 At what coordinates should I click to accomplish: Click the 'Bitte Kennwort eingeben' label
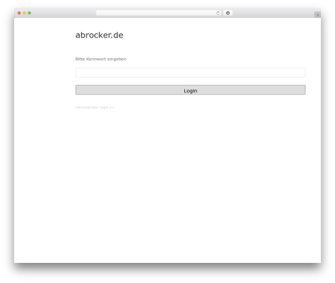pyautogui.click(x=100, y=59)
